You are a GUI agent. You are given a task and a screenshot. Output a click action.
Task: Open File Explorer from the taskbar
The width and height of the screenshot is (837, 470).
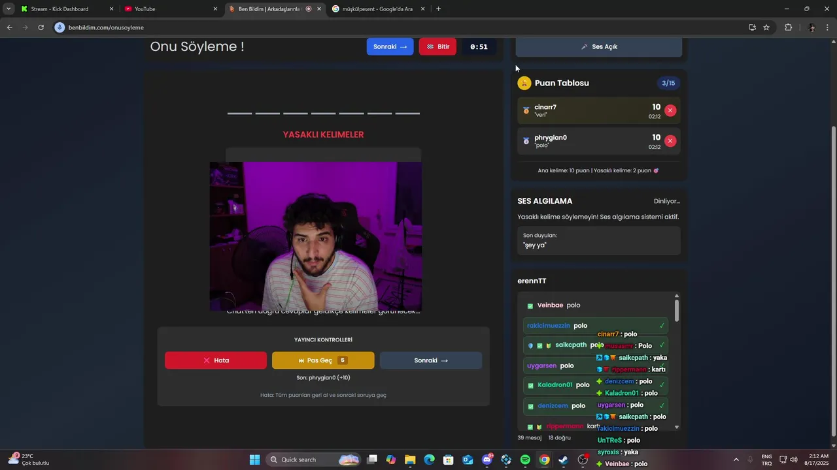coord(410,460)
